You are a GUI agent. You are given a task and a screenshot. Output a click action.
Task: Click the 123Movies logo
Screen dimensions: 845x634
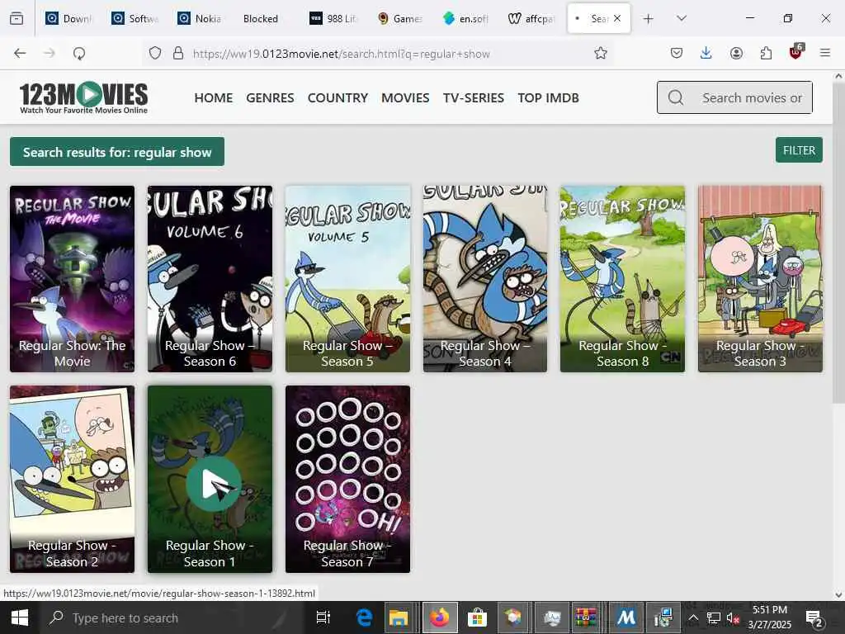click(83, 97)
